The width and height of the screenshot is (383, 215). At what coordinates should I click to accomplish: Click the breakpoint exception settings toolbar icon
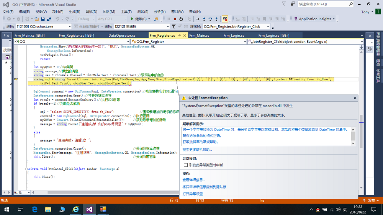225,19
